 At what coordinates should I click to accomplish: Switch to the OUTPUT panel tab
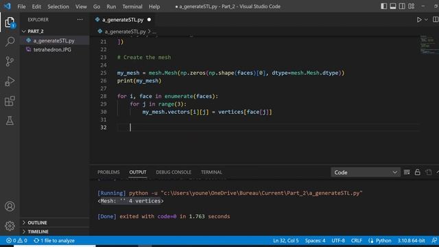coord(138,172)
